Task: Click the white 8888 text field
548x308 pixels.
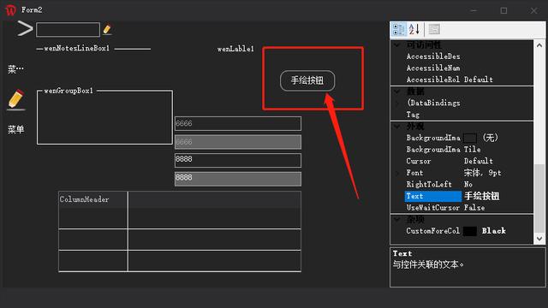Action: [x=238, y=160]
